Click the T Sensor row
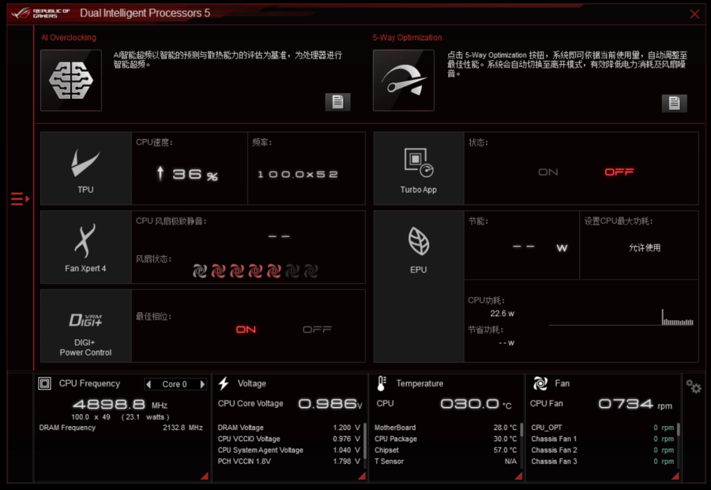This screenshot has height=490, width=711. point(446,462)
